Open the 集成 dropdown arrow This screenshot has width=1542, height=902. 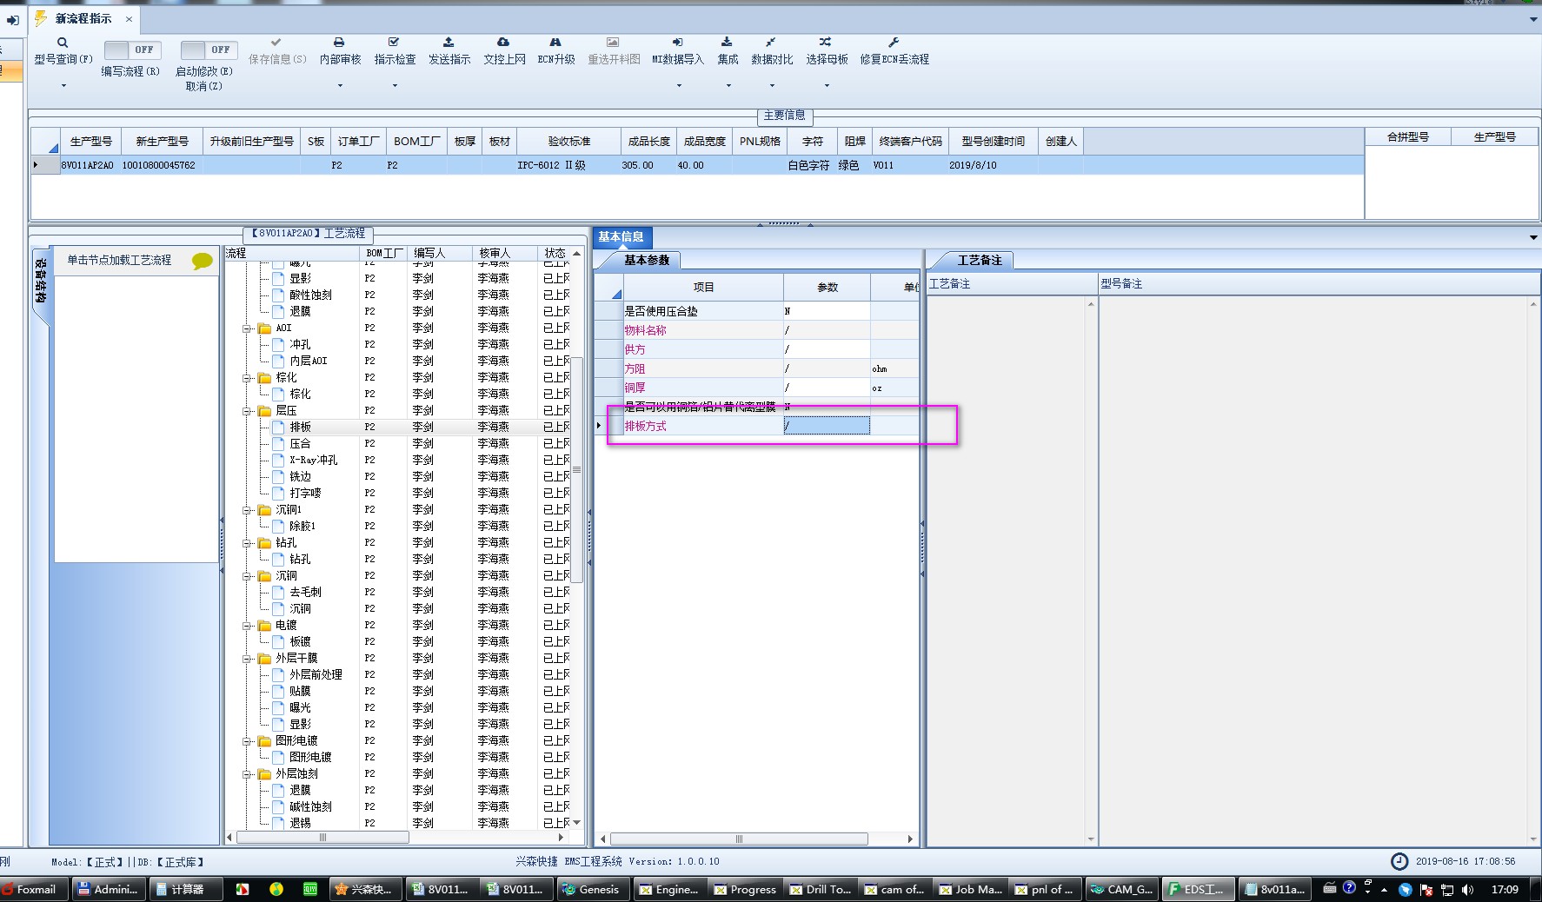[x=728, y=85]
